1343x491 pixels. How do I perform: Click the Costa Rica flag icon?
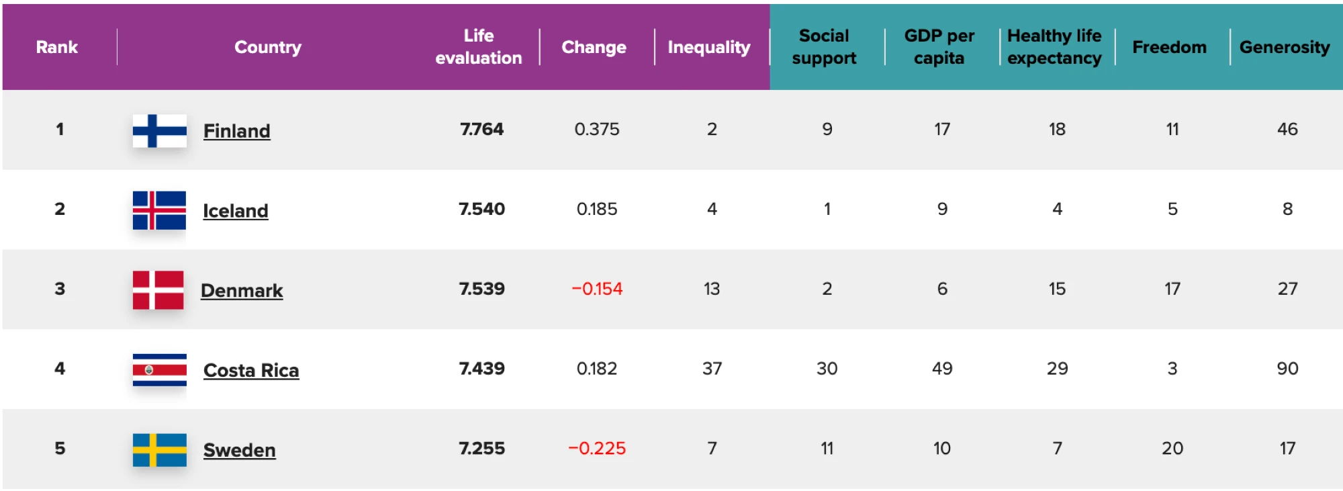[159, 369]
